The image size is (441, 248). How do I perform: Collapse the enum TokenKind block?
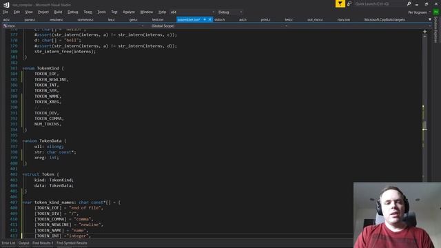pyautogui.click(x=23, y=68)
